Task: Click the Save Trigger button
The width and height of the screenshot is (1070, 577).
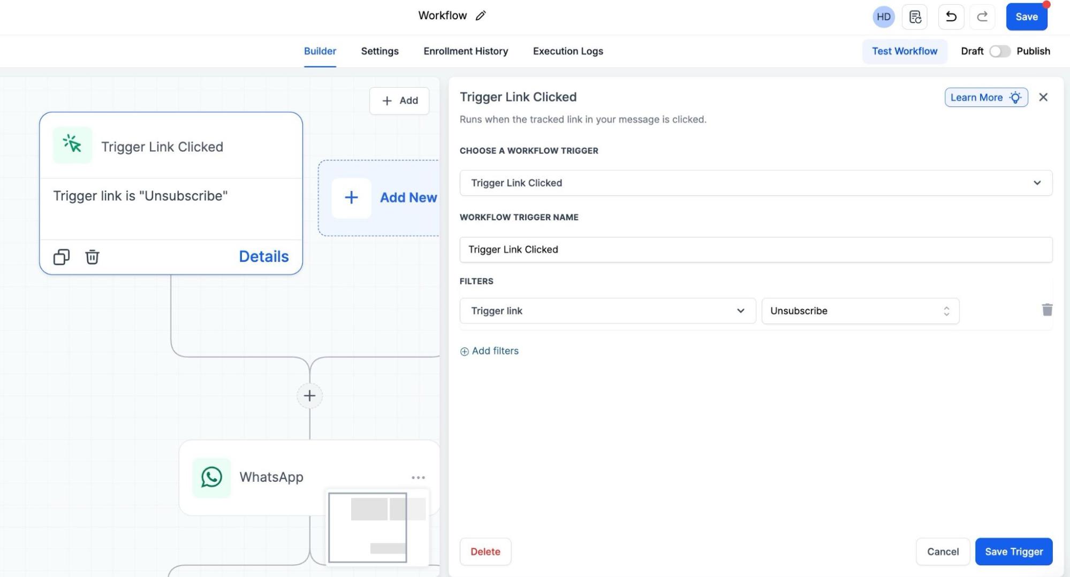Action: point(1013,551)
